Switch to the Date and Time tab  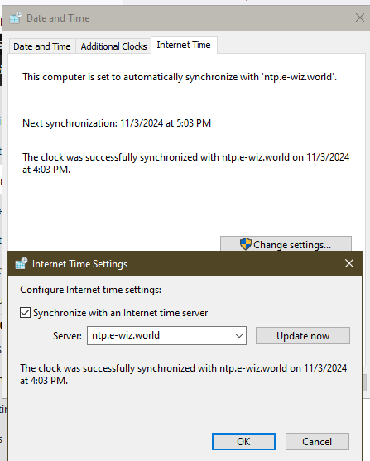point(42,46)
